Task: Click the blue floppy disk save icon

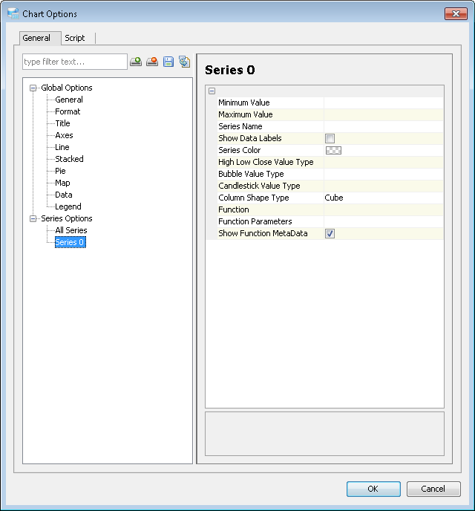Action: (168, 62)
